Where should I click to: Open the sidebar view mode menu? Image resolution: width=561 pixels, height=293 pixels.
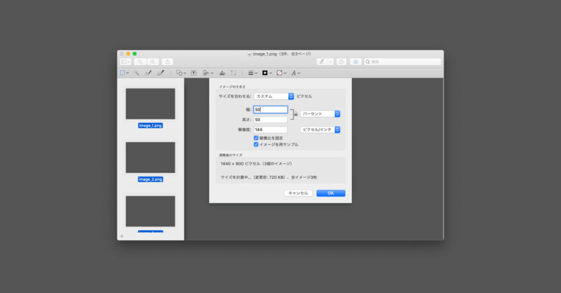[125, 62]
